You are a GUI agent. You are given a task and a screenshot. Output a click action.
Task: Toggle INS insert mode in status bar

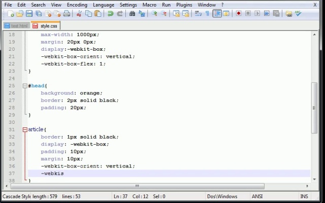(304, 196)
